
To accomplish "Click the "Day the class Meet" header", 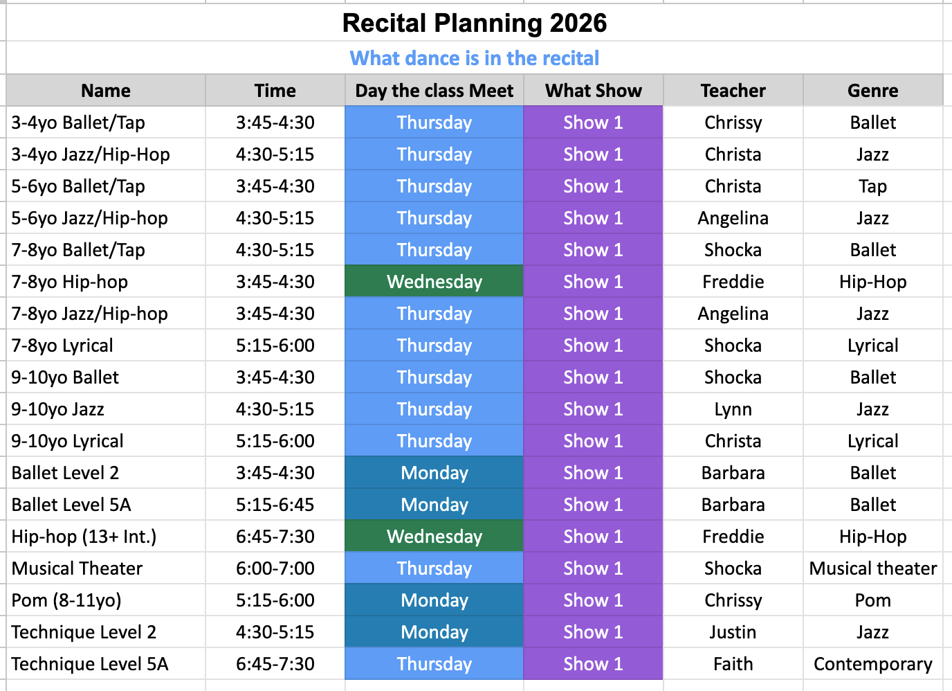I will 434,91.
